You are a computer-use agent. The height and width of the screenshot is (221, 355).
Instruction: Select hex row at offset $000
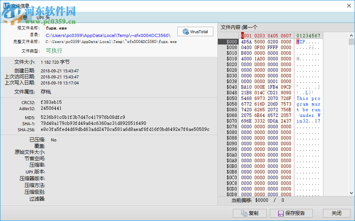pyautogui.click(x=232, y=42)
